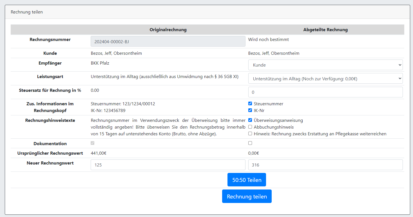413x217 pixels.
Task: Check the Pflegekasse Erstattung Hinweis checkbox
Action: (x=250, y=134)
